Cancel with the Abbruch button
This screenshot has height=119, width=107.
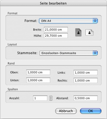click(x=66, y=111)
